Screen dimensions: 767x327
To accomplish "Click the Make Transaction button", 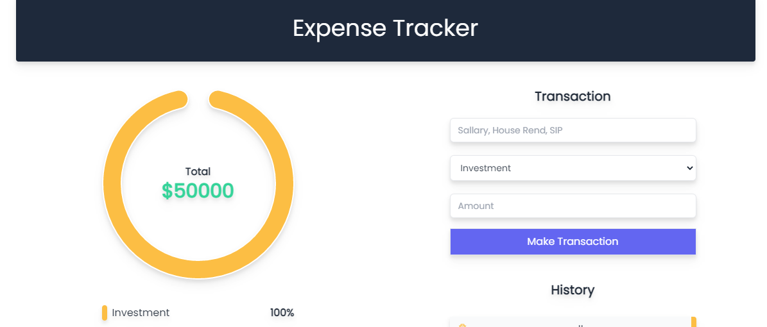I will [x=573, y=242].
